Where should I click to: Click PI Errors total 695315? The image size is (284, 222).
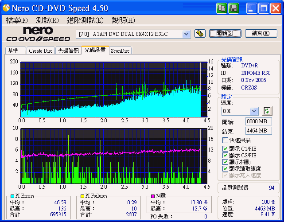[x=58, y=214]
